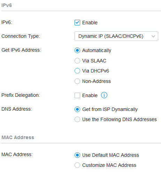
Task: Select the Automatically radio button
Action: point(77,50)
